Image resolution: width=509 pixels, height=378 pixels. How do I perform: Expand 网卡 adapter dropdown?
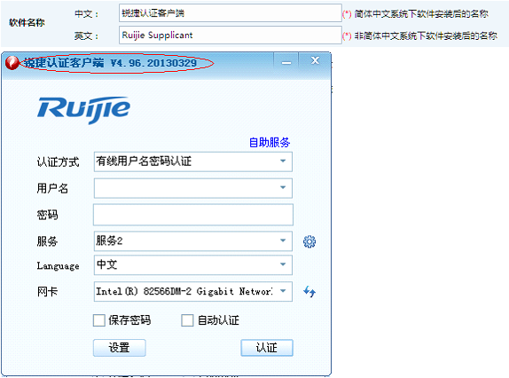tap(193, 291)
